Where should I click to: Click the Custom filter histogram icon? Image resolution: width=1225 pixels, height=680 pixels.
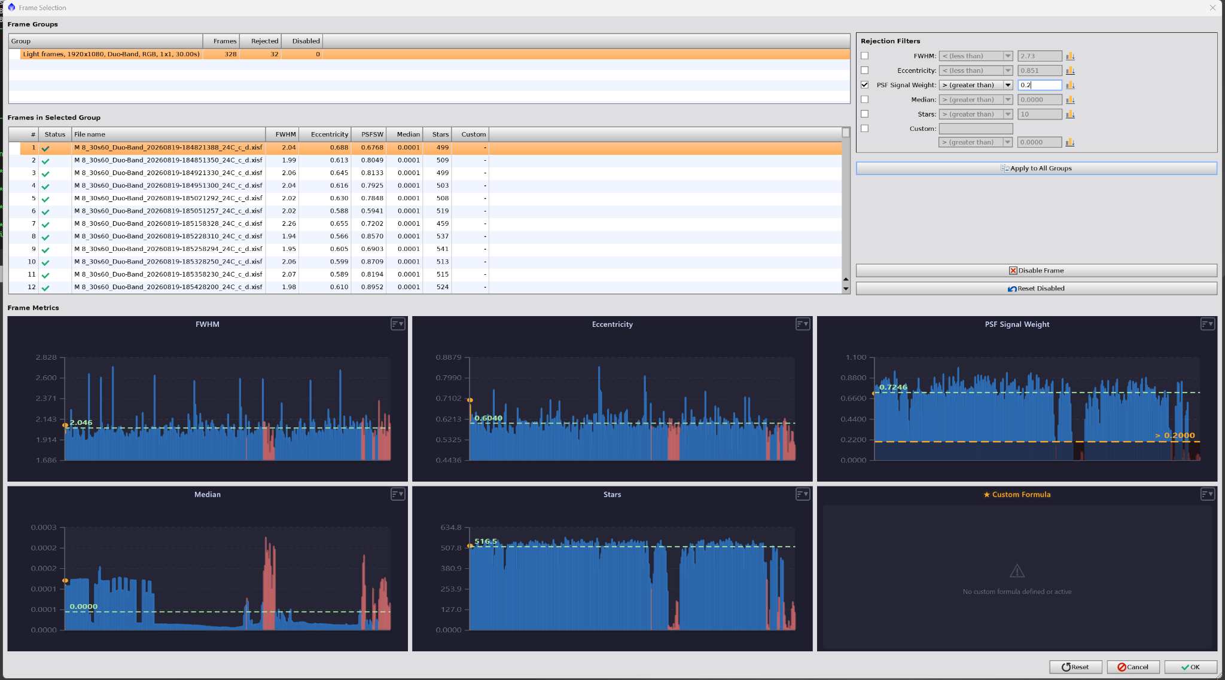click(1070, 142)
